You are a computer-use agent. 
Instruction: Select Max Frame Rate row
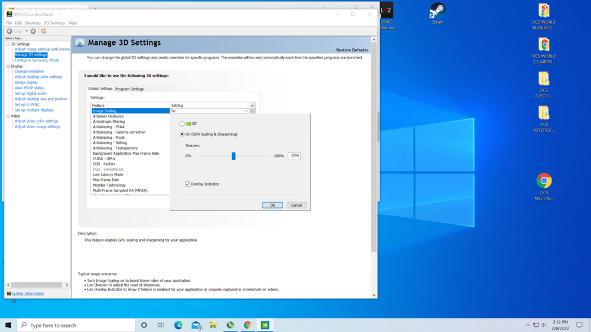tap(106, 180)
